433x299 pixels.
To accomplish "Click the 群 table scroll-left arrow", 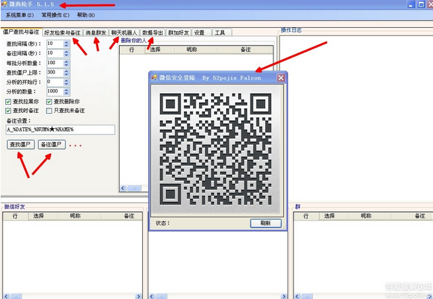I will [297, 296].
